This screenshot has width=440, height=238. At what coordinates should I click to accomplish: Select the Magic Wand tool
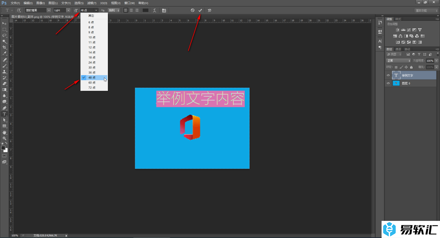point(4,41)
